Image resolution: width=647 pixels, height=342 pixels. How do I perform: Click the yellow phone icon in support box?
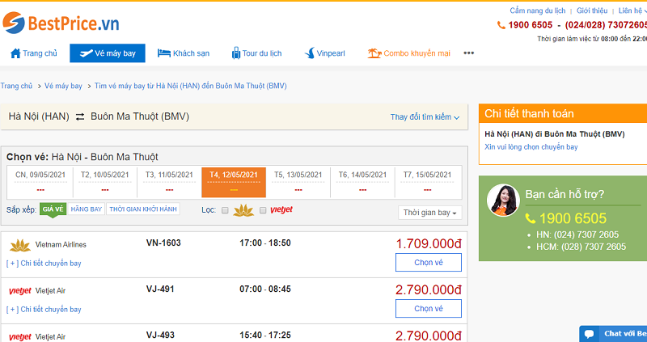click(x=531, y=218)
